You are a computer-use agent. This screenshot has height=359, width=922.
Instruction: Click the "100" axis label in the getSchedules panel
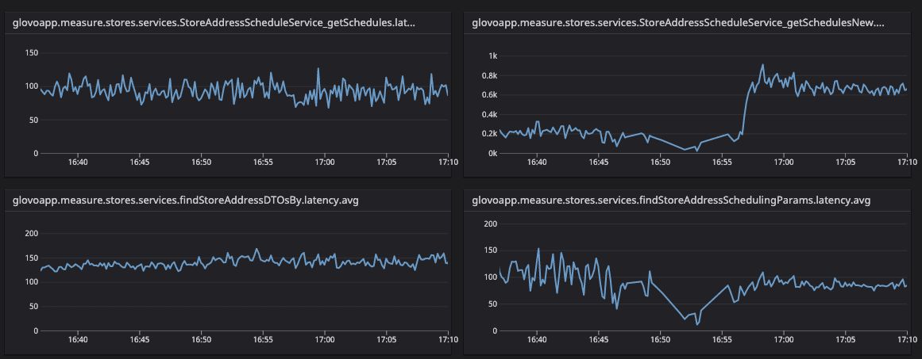coord(32,87)
